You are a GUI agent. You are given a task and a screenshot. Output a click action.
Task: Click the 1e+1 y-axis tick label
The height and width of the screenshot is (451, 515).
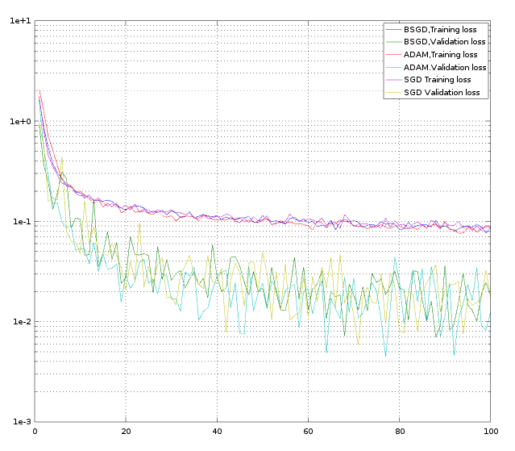point(20,22)
